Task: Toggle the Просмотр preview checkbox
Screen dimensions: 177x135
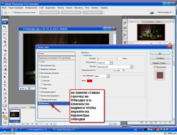Action: [x=155, y=67]
